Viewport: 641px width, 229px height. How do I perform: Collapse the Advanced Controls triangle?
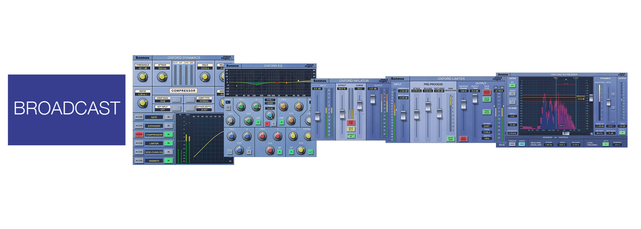click(x=555, y=137)
